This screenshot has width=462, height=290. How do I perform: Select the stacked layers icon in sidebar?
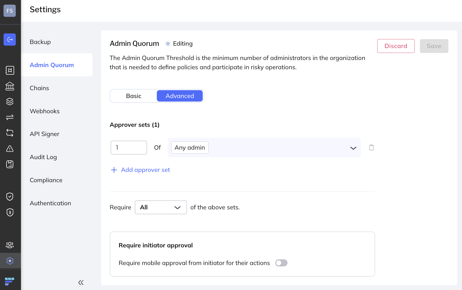10,102
